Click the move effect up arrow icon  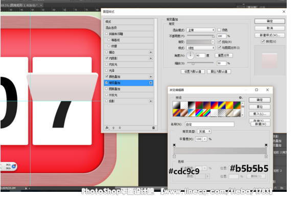click(x=113, y=128)
